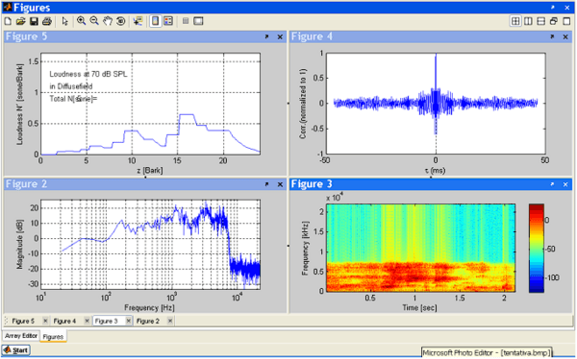577x359 pixels.
Task: Click the 'in Diffusefield' annotation text
Action: pos(71,86)
